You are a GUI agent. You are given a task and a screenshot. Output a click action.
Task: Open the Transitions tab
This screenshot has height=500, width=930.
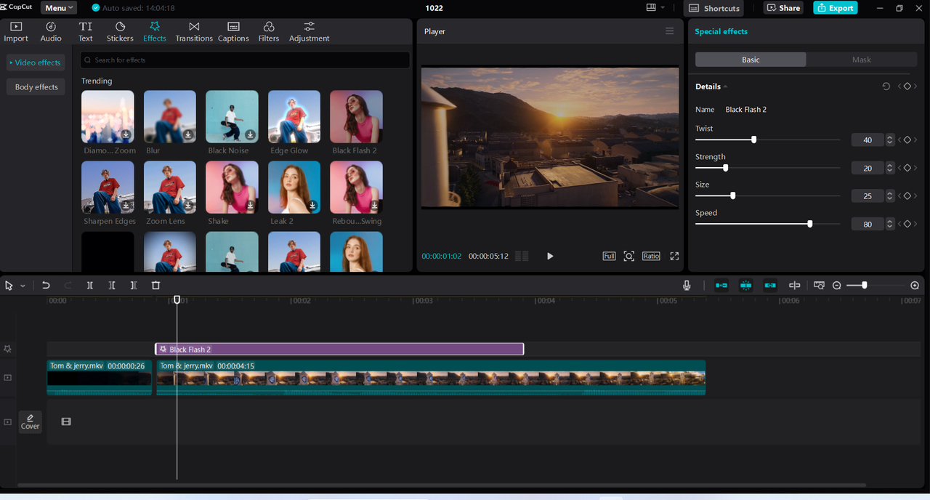tap(194, 31)
